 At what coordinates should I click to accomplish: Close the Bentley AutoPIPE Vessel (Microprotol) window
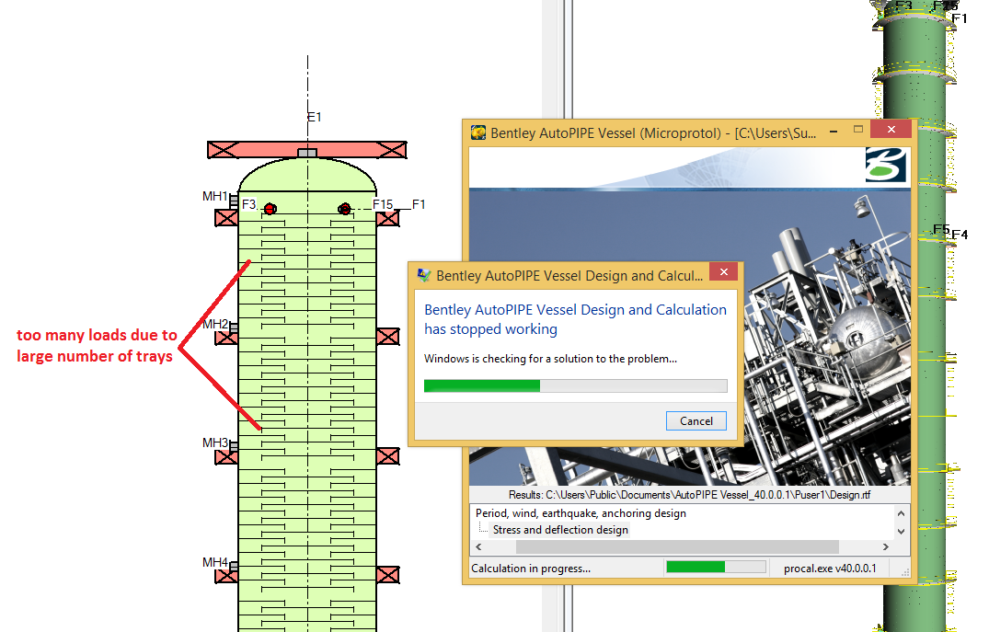891,130
